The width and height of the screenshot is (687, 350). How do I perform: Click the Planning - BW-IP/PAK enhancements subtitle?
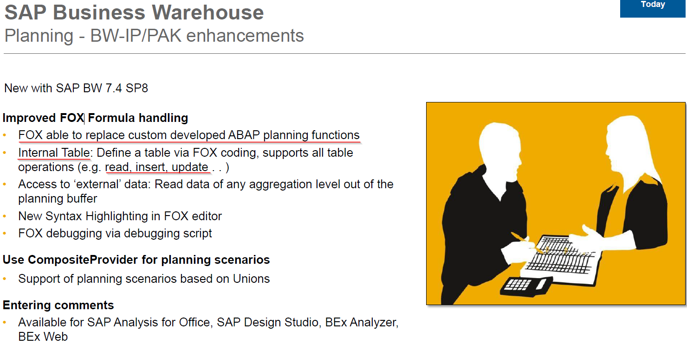coord(154,36)
